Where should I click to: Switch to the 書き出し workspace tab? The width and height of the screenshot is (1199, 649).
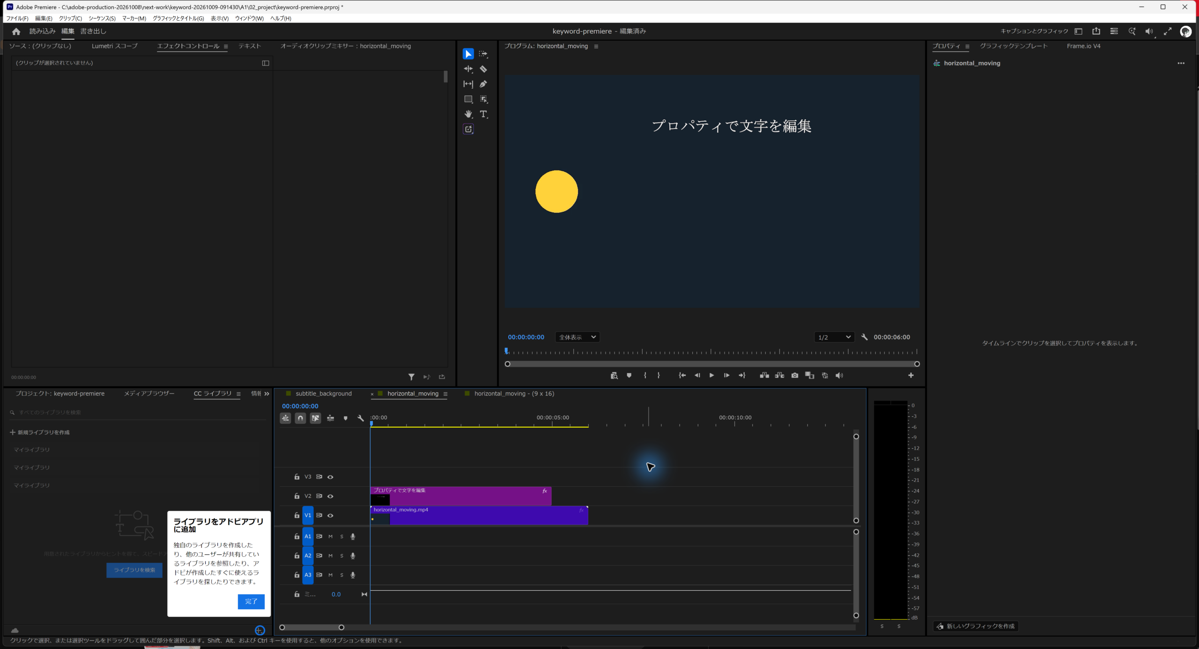click(x=93, y=31)
